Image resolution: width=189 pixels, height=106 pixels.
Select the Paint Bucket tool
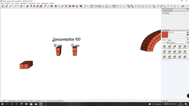point(51,6)
